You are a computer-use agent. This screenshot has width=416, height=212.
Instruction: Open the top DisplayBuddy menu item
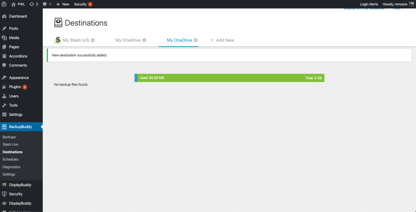pos(21,185)
